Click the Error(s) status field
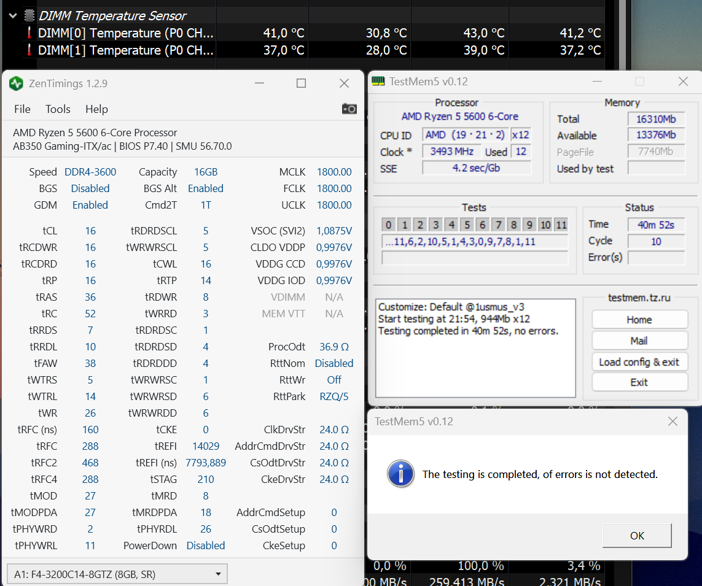Image resolution: width=702 pixels, height=586 pixels. [657, 258]
